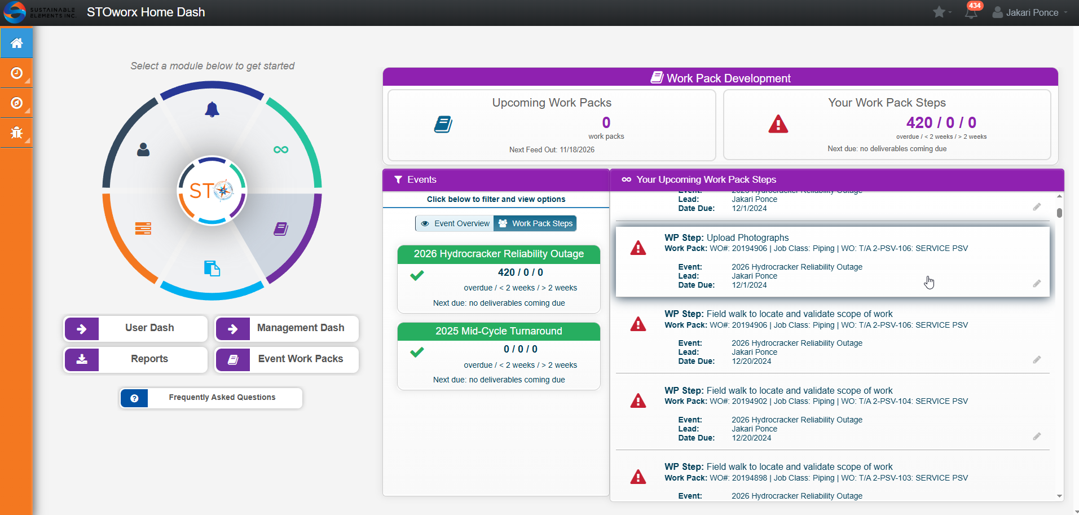This screenshot has width=1079, height=515.
Task: Open Jakari Ponce user menu
Action: [1030, 12]
